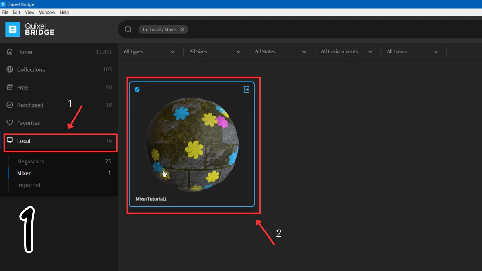Click the MixerTutorial2 asset name
The image size is (482, 271).
(151, 199)
